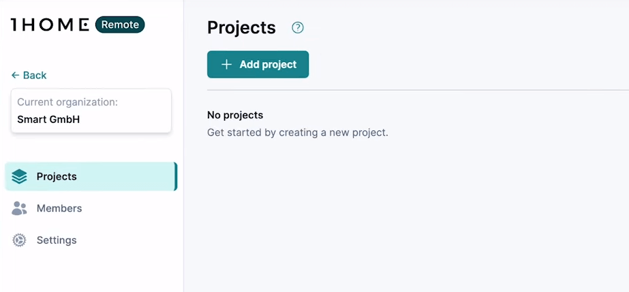629x292 pixels.
Task: Click the left arrow icon beside Back
Action: [15, 75]
